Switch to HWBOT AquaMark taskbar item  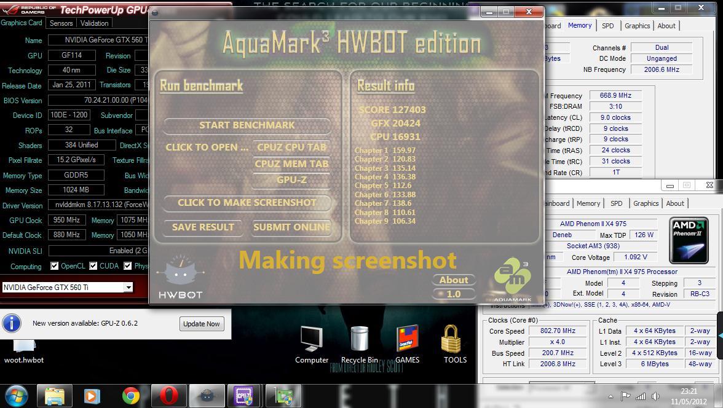click(x=207, y=396)
